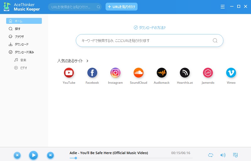The width and height of the screenshot is (251, 161).
Task: Open the hamburger menu in title bar
Action: (222, 7)
